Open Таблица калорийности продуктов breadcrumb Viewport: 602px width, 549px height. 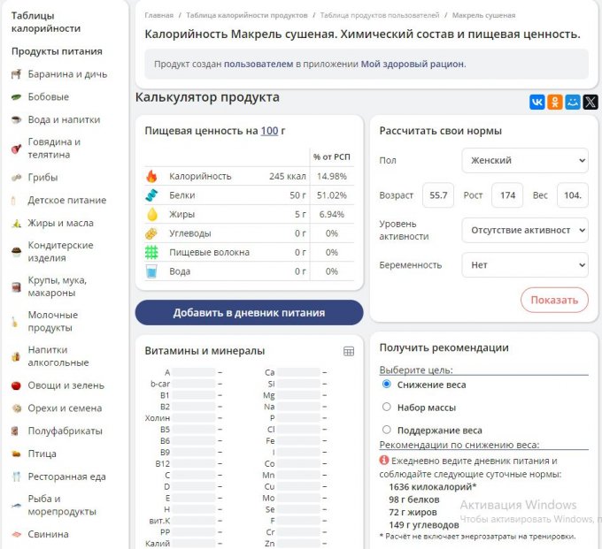(247, 15)
